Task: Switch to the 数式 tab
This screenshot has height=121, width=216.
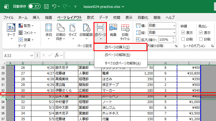Action: click(90, 18)
